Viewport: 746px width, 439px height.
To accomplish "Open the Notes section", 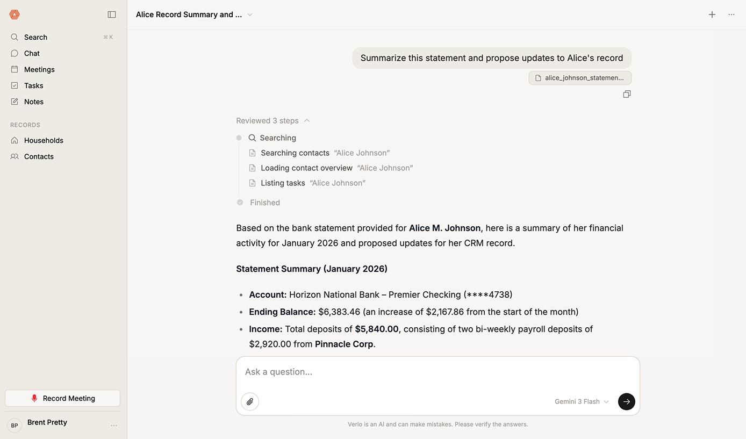I will (x=33, y=102).
